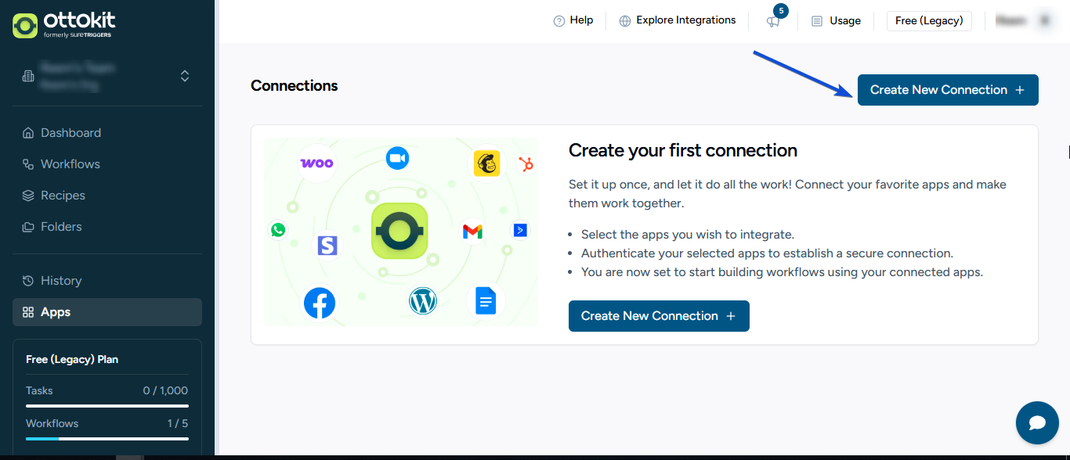Click the Folders icon in sidebar
The image size is (1070, 460).
pyautogui.click(x=28, y=227)
